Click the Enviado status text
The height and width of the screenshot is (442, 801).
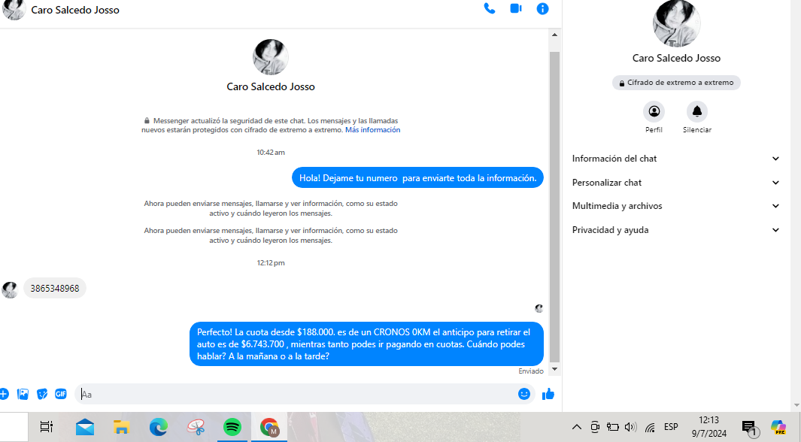point(531,371)
